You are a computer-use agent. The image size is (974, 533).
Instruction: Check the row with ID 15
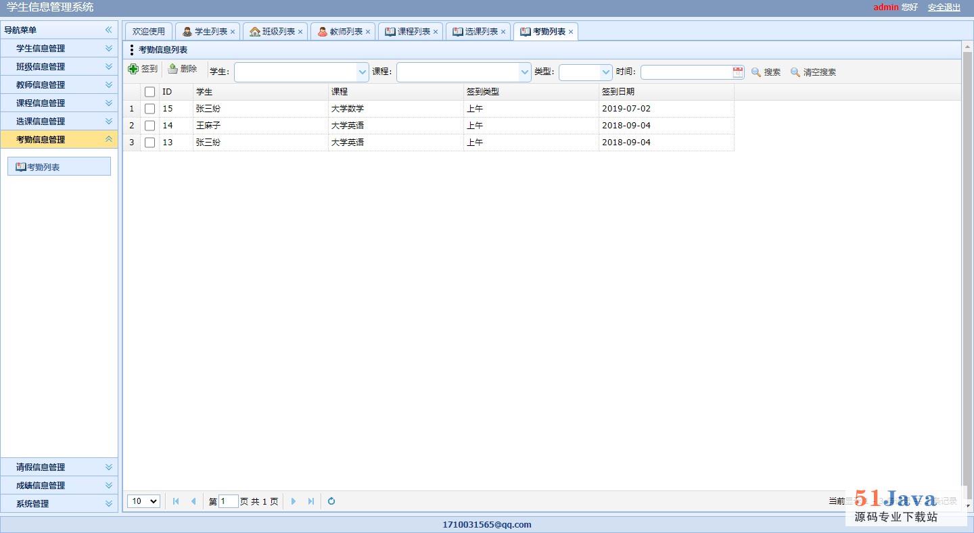(x=150, y=109)
